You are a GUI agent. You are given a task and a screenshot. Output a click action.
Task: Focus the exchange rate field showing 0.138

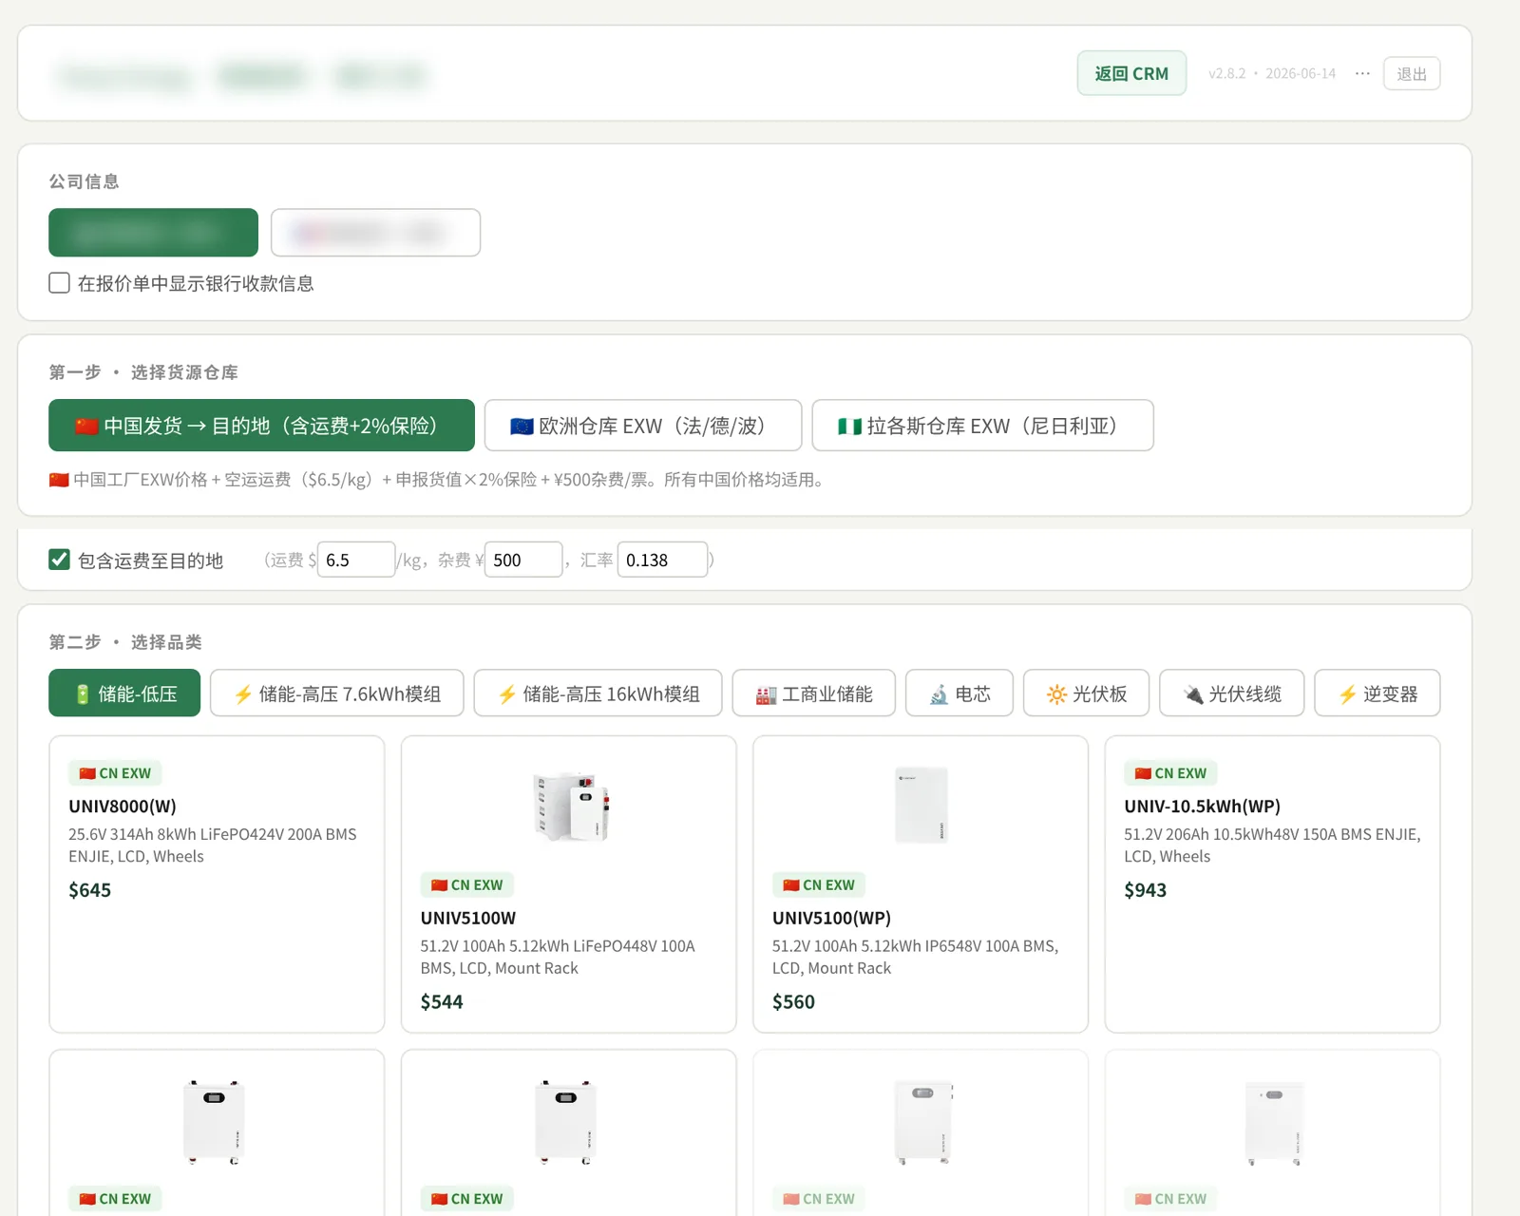coord(662,560)
